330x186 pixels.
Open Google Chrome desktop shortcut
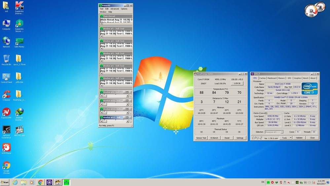(x=6, y=168)
